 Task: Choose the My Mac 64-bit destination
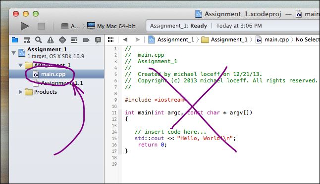click(x=111, y=26)
